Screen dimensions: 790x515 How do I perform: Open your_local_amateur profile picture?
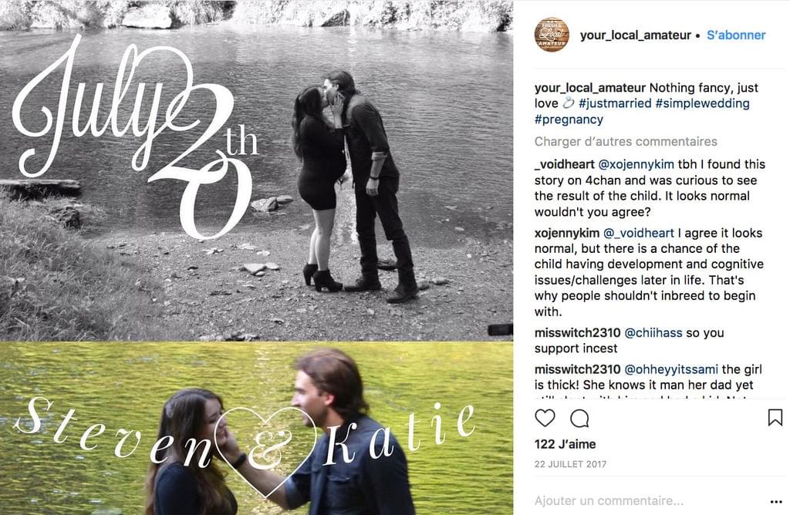coord(552,35)
